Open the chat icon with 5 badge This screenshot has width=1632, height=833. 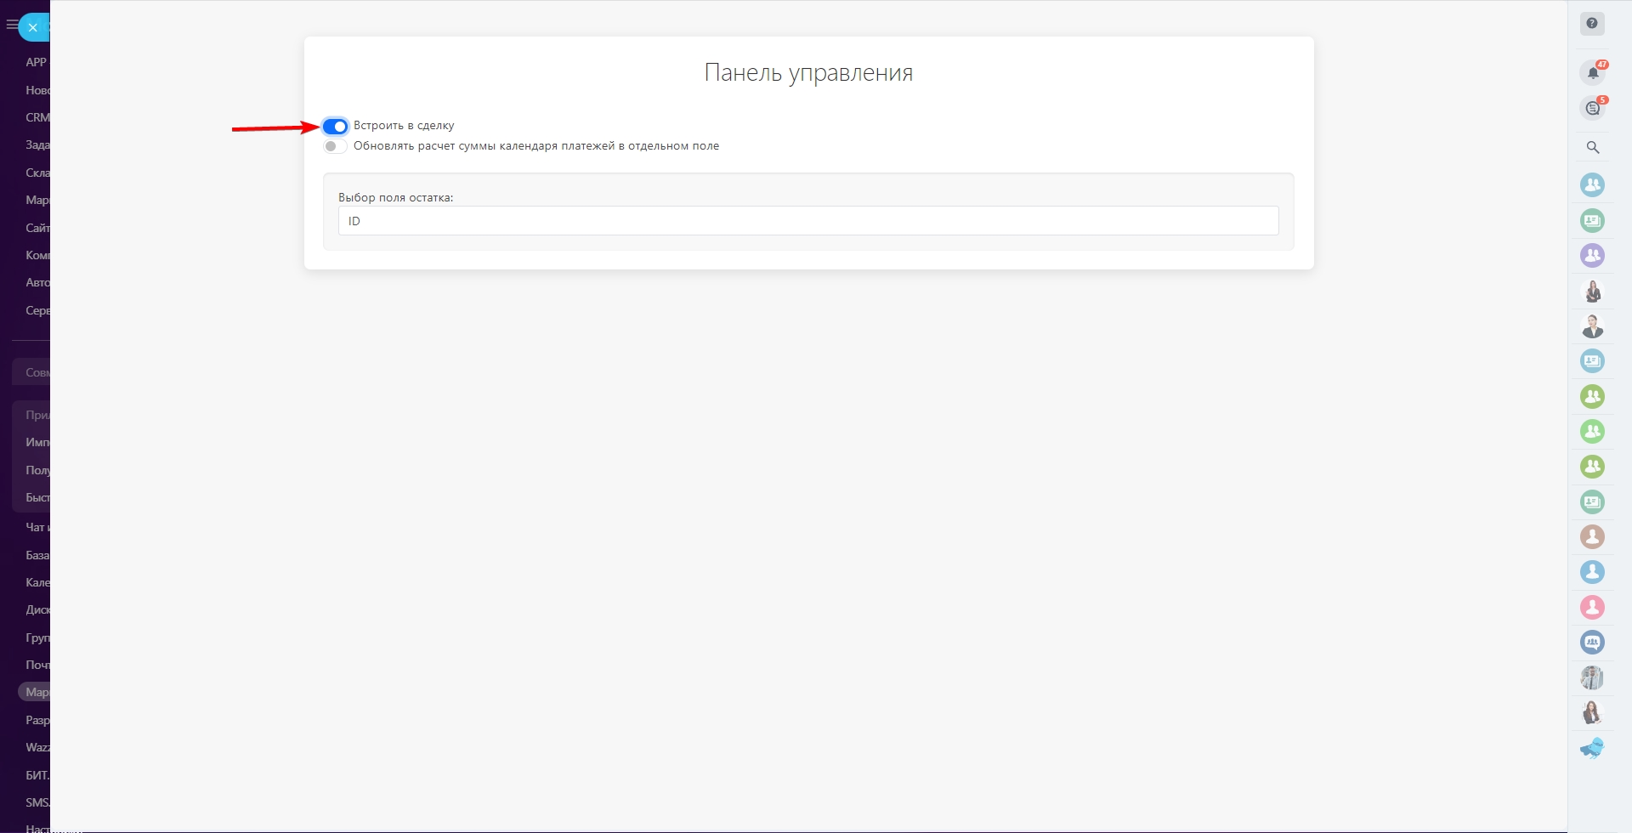coord(1593,108)
